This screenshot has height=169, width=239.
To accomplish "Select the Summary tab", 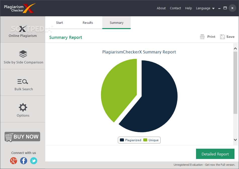I will coord(116,23).
